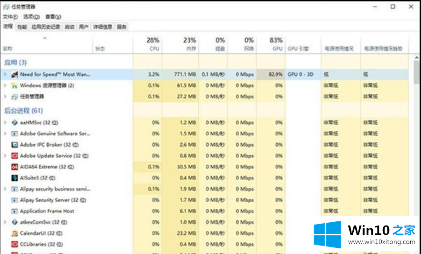421x254 pixels.
Task: Click the Alipay Security Server icon
Action: (14, 200)
